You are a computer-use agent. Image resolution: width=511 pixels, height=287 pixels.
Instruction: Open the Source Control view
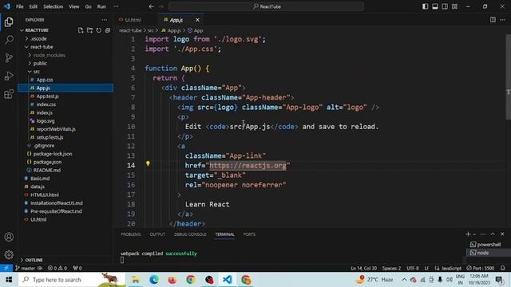[x=9, y=58]
